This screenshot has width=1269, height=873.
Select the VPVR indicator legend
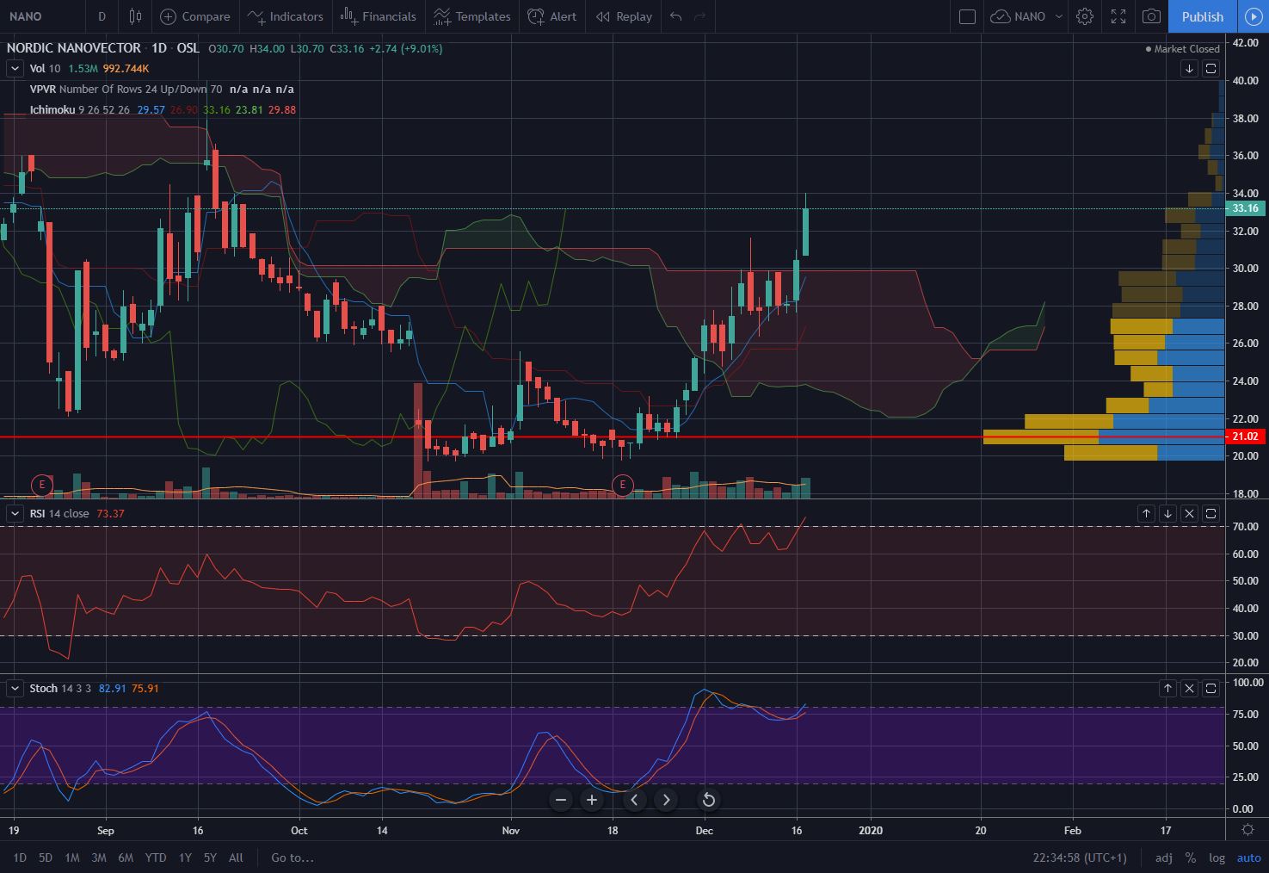tap(162, 89)
